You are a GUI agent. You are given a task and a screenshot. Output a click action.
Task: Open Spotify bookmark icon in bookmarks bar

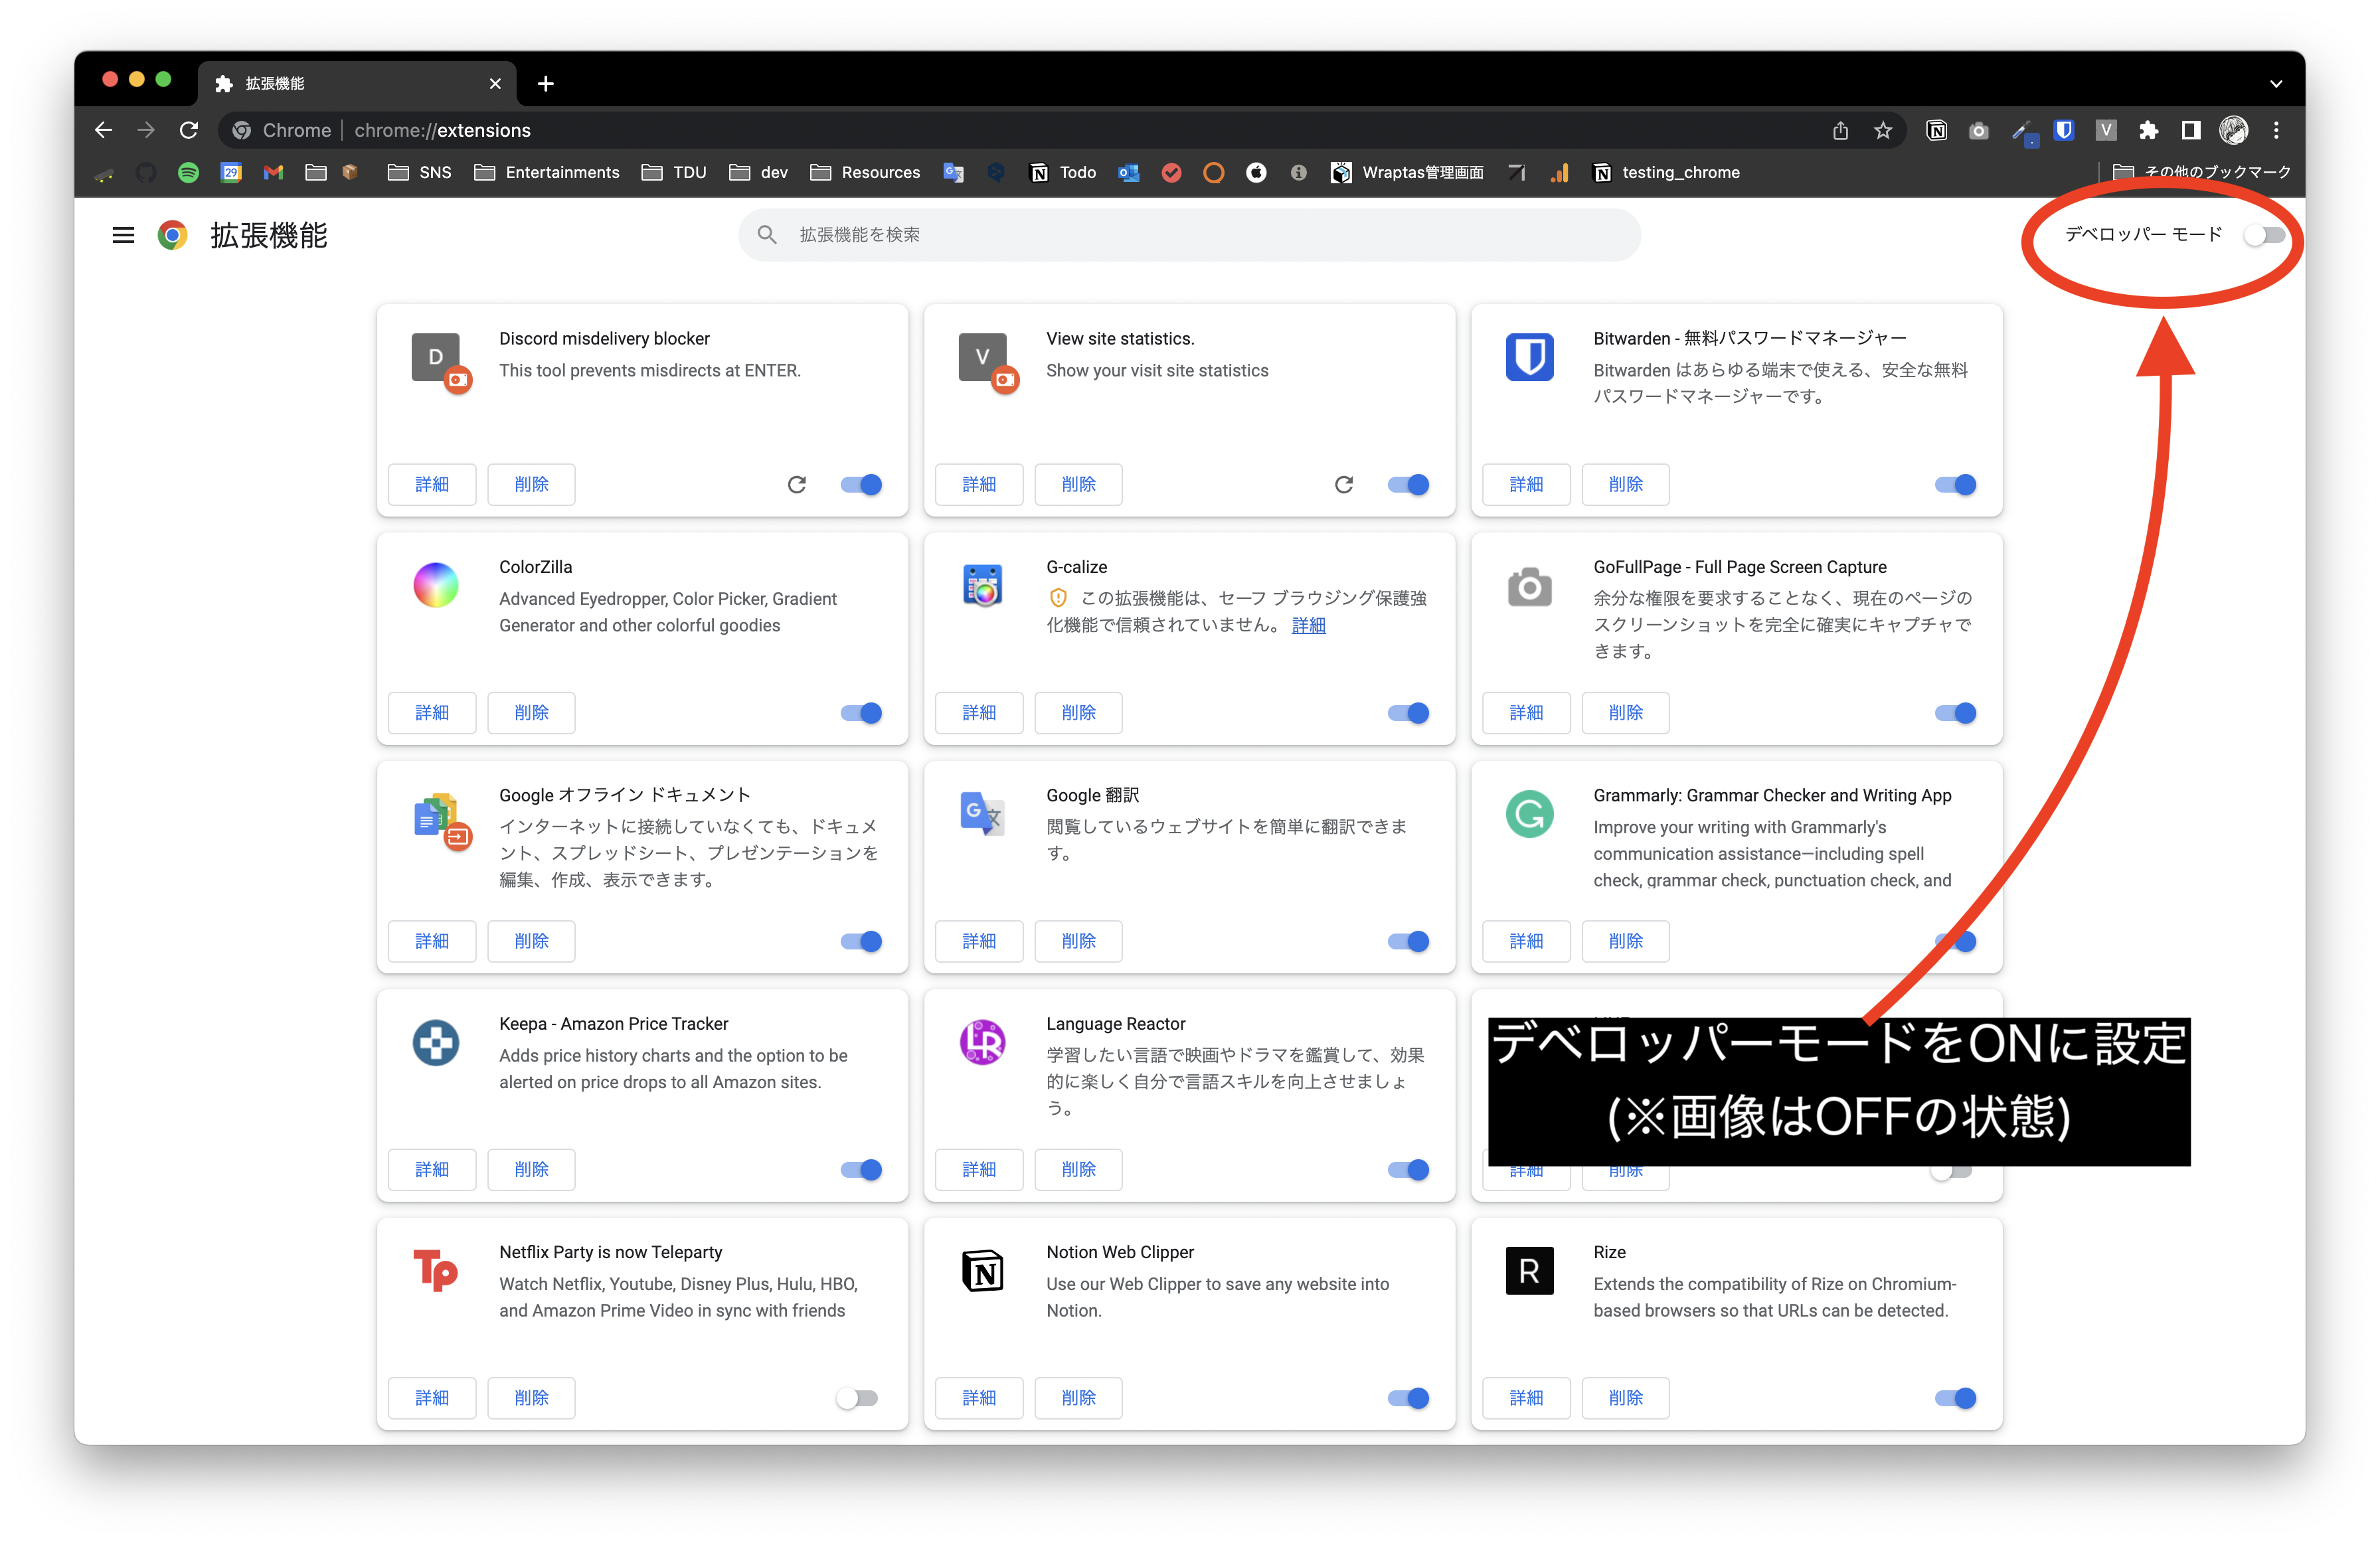[188, 173]
